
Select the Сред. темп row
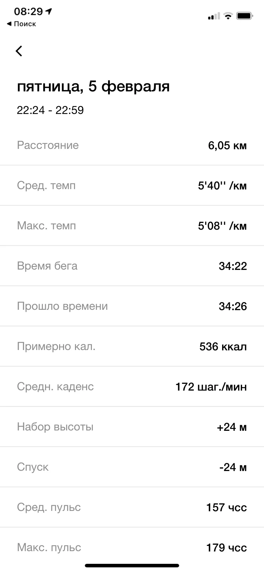pos(132,186)
